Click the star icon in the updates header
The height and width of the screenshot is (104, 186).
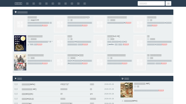[x=16, y=79]
